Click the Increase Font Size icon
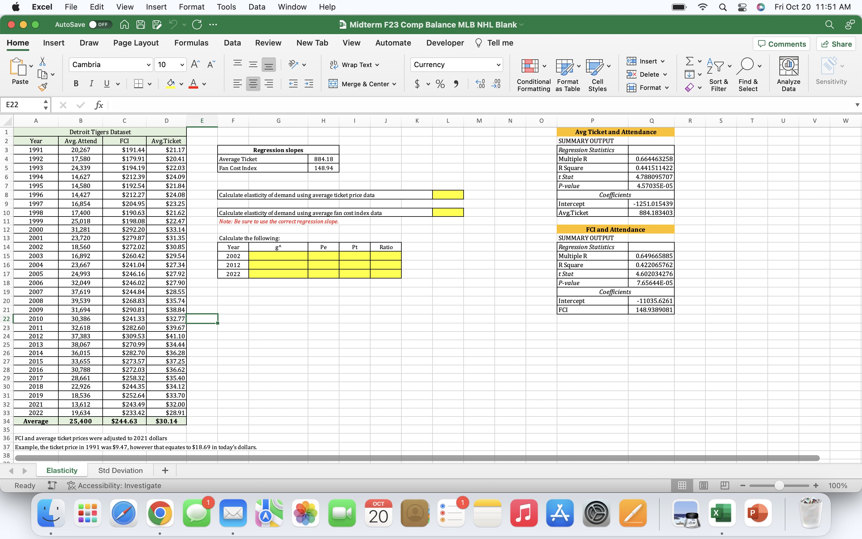Screen dimensions: 862x539 pyautogui.click(x=195, y=64)
